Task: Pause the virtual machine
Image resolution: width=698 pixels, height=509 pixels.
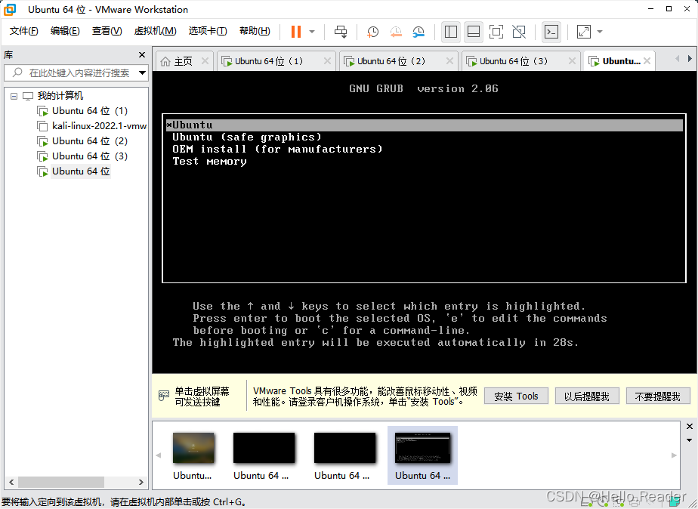Action: tap(296, 32)
